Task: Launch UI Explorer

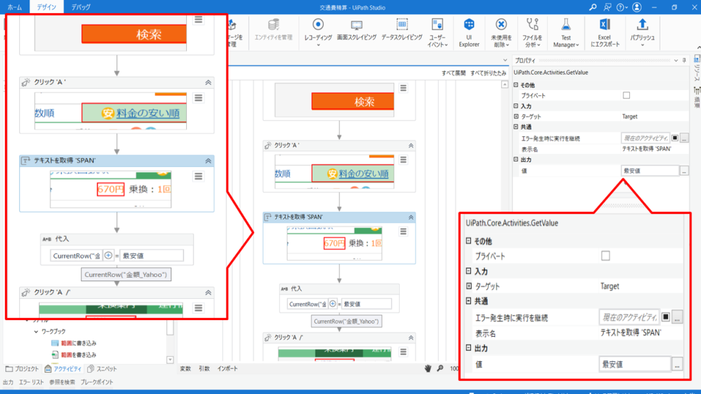Action: (x=468, y=27)
